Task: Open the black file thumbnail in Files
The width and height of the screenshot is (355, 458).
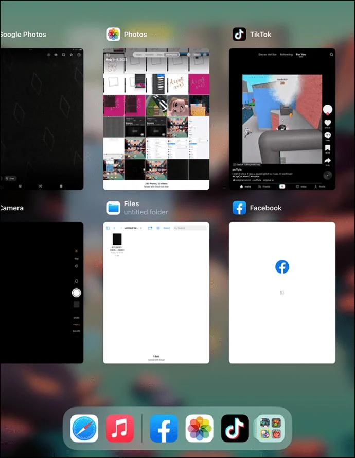Action: pos(117,240)
